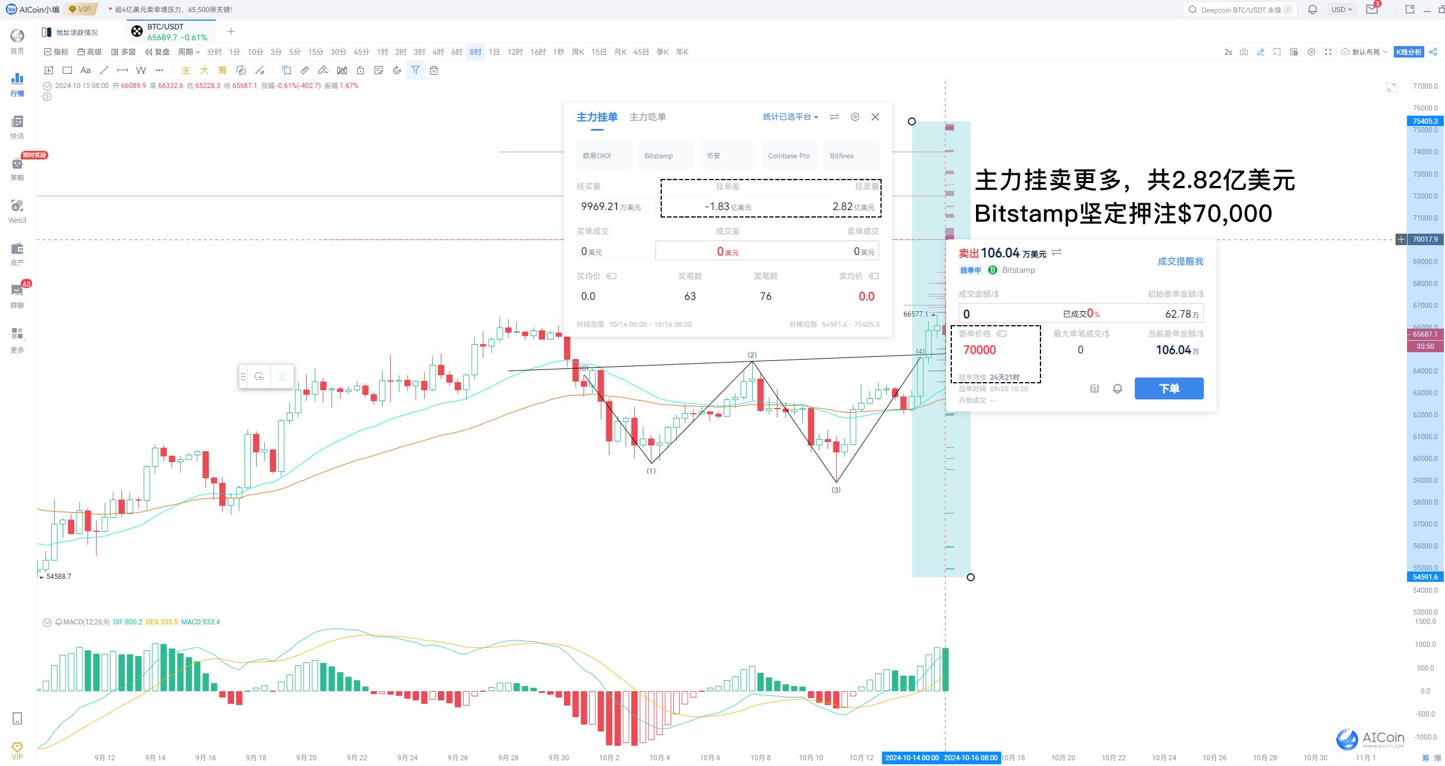Select the ruler measurement tool

pyautogui.click(x=305, y=70)
